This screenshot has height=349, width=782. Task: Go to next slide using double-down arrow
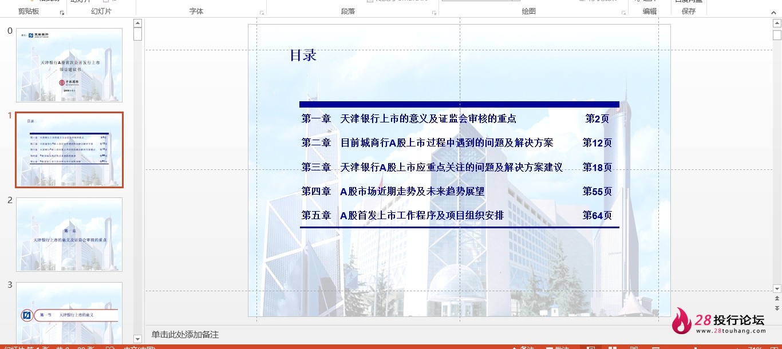tap(777, 307)
